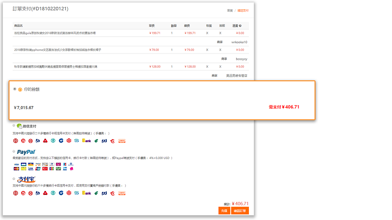Click the first red bank logo under 微信支付
The image size is (392, 220).
coord(16,141)
